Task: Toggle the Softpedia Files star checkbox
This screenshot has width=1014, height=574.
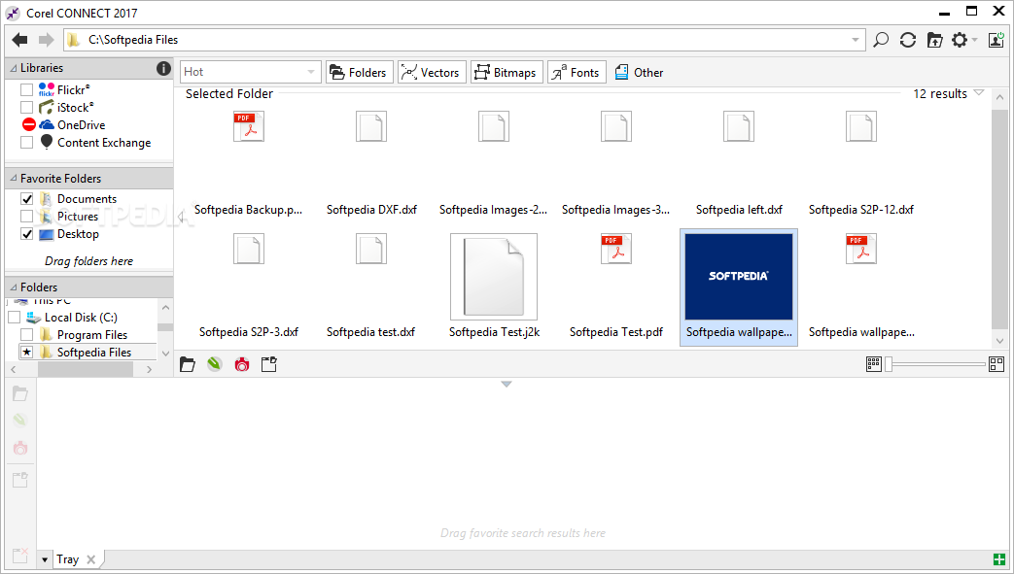Action: 26,352
